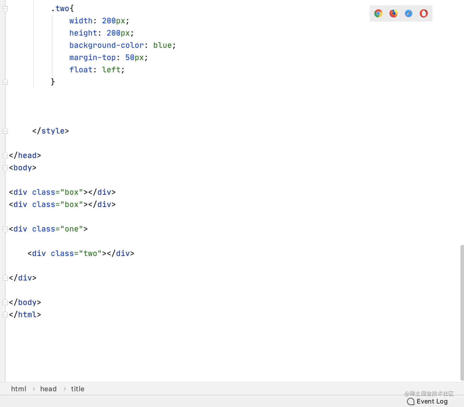Open the page in Opera browser
The width and height of the screenshot is (464, 407).
pos(424,14)
